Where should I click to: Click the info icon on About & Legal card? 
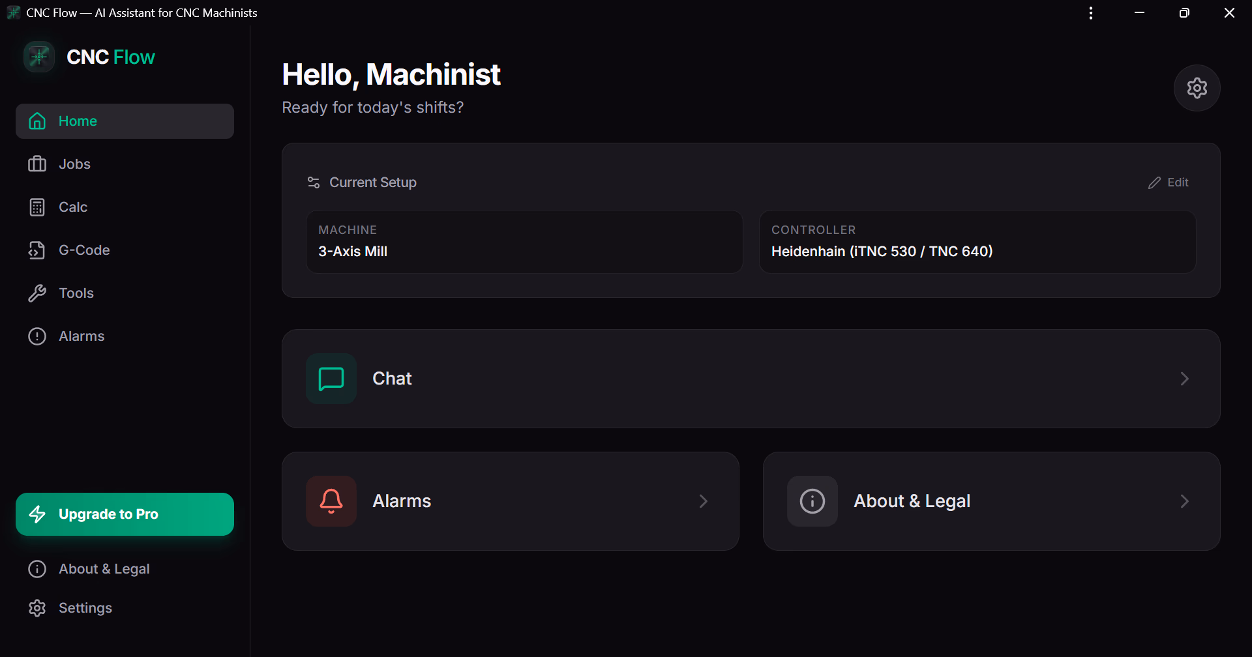812,501
